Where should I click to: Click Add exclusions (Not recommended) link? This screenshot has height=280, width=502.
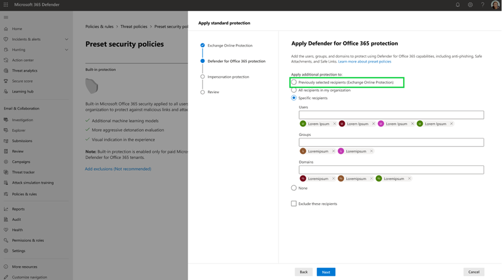tap(118, 169)
